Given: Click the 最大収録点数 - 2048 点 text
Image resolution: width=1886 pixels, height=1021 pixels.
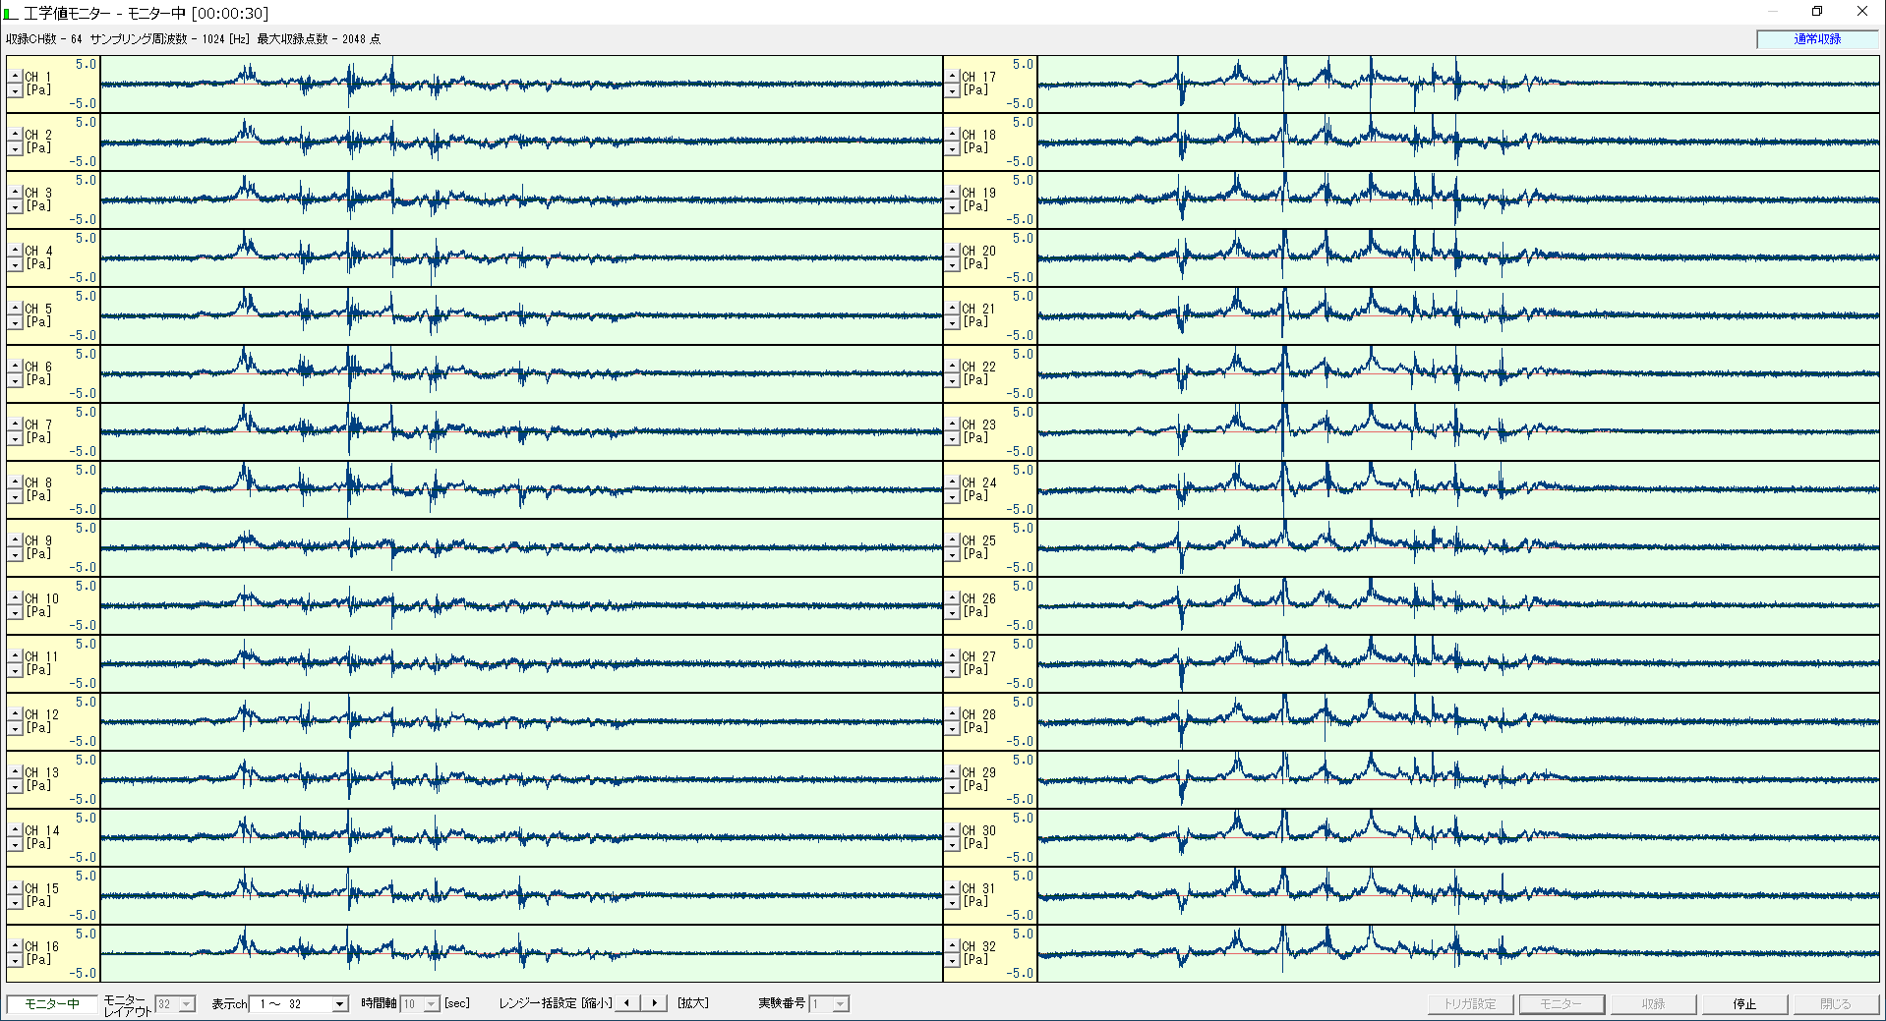Looking at the screenshot, I should click(x=319, y=39).
